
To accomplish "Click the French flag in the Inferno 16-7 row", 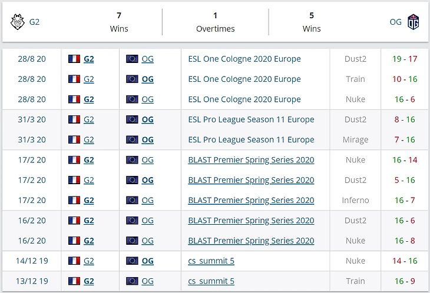I will [74, 200].
